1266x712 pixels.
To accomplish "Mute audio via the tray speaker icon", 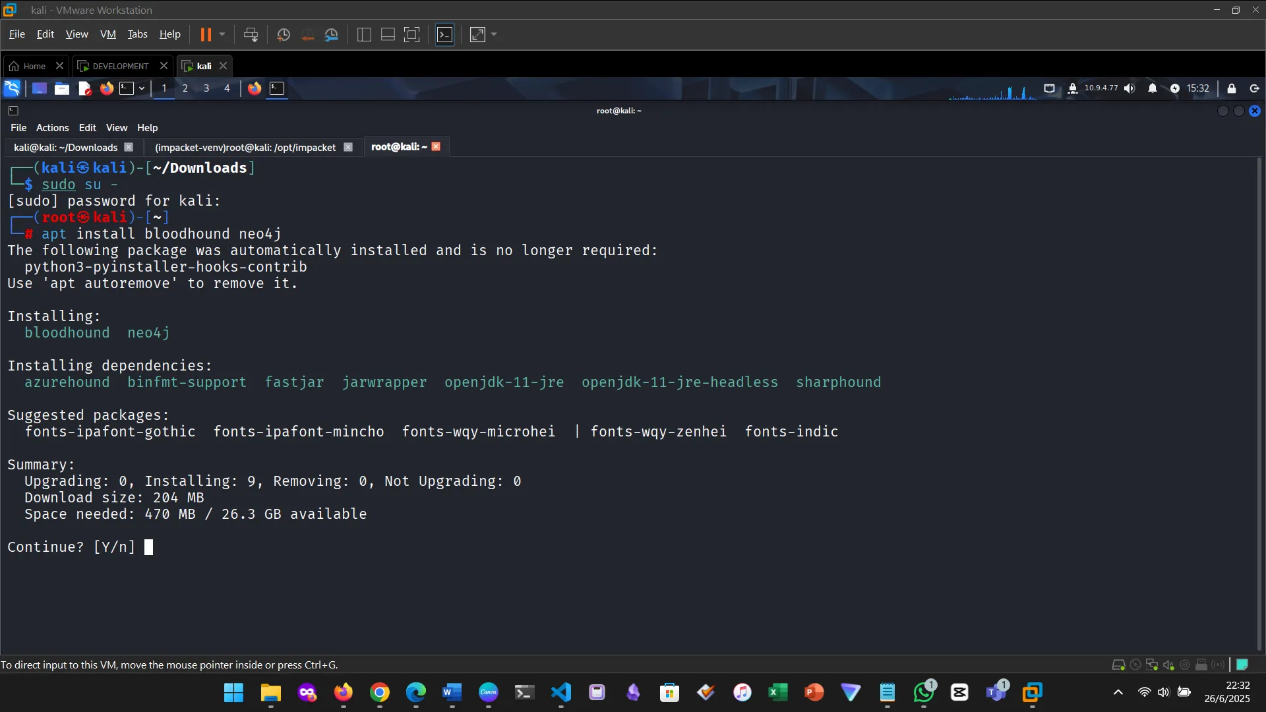I will click(x=1130, y=88).
